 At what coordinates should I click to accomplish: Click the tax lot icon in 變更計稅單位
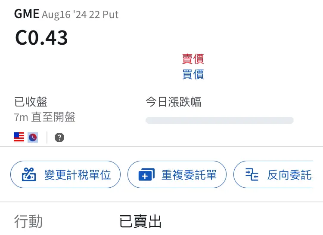(x=29, y=174)
